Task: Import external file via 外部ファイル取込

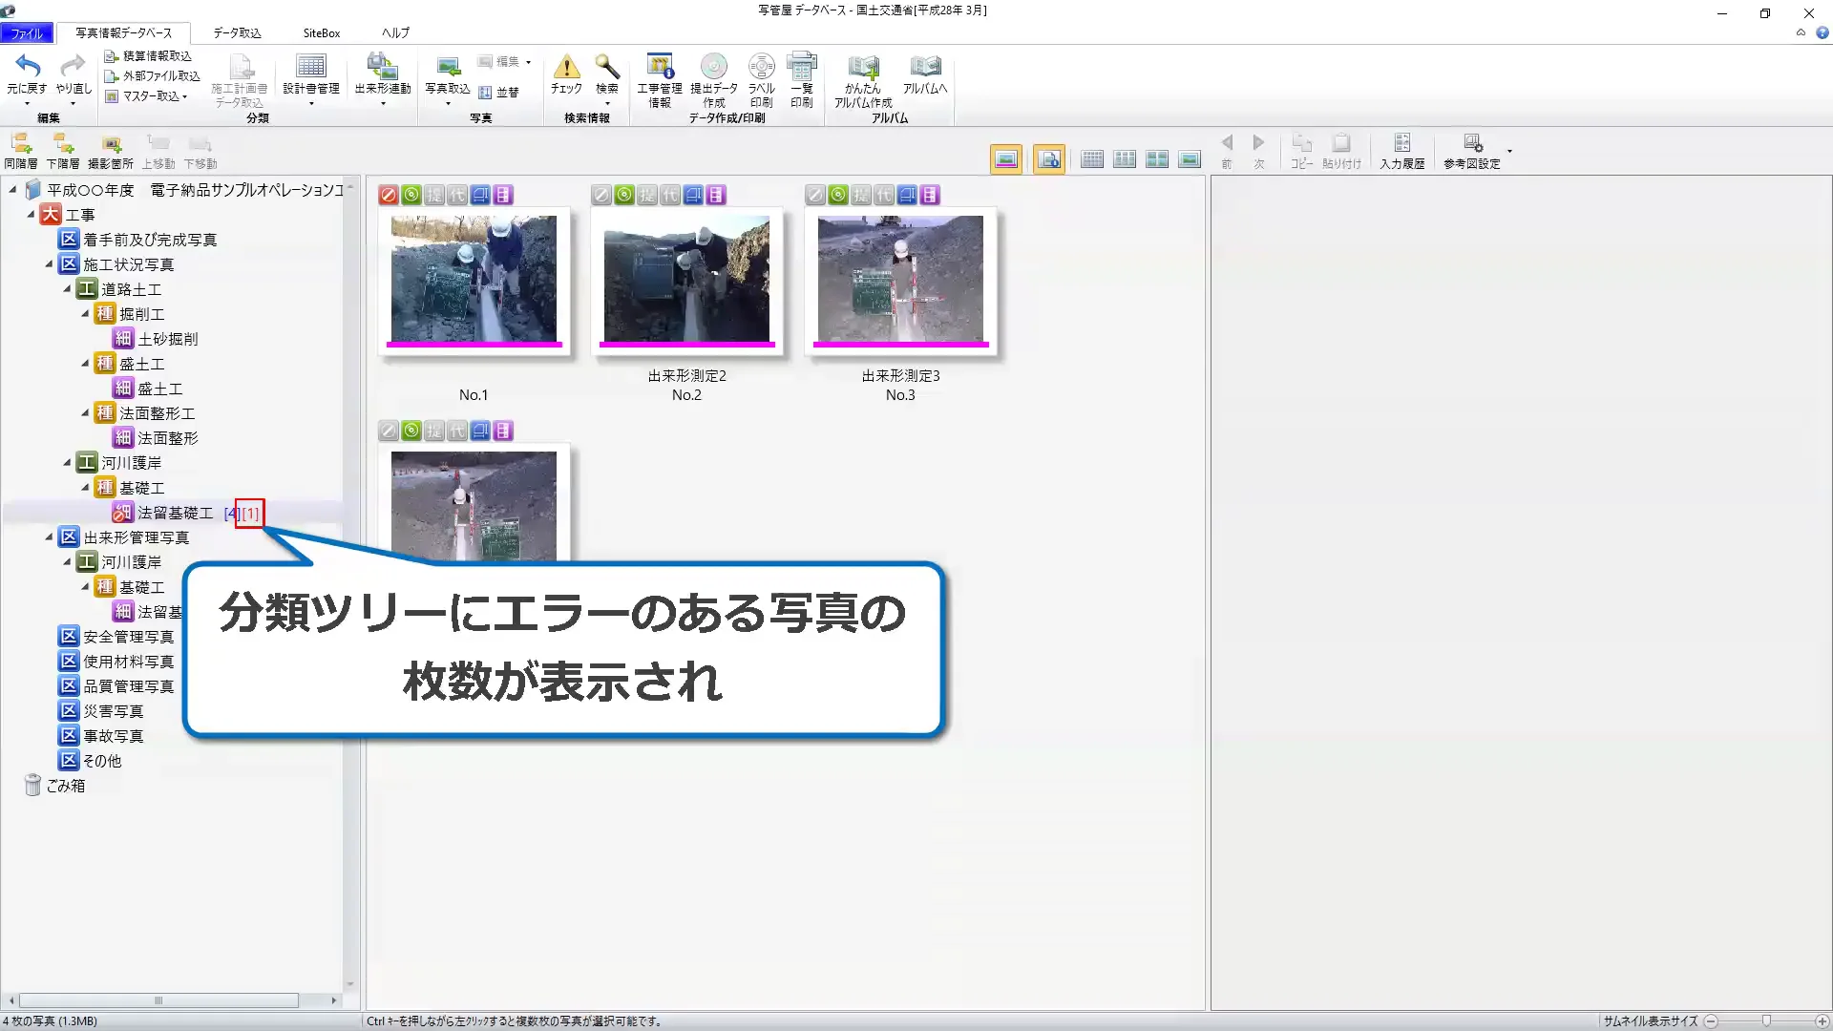Action: (x=152, y=76)
